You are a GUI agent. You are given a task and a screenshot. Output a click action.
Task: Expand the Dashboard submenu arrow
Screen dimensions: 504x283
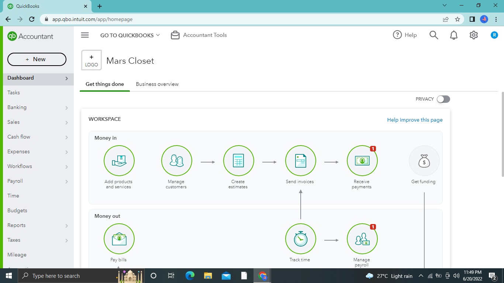point(67,78)
